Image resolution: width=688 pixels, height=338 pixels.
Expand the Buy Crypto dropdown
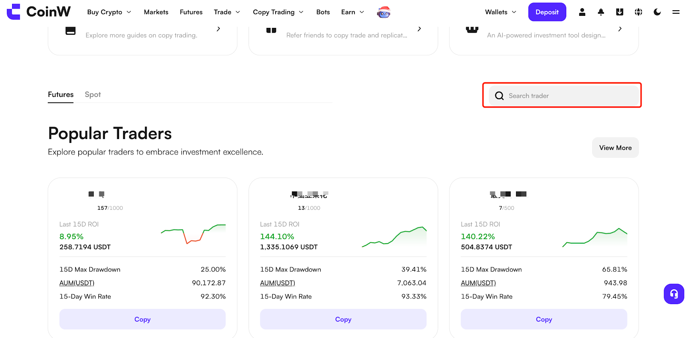click(x=109, y=12)
